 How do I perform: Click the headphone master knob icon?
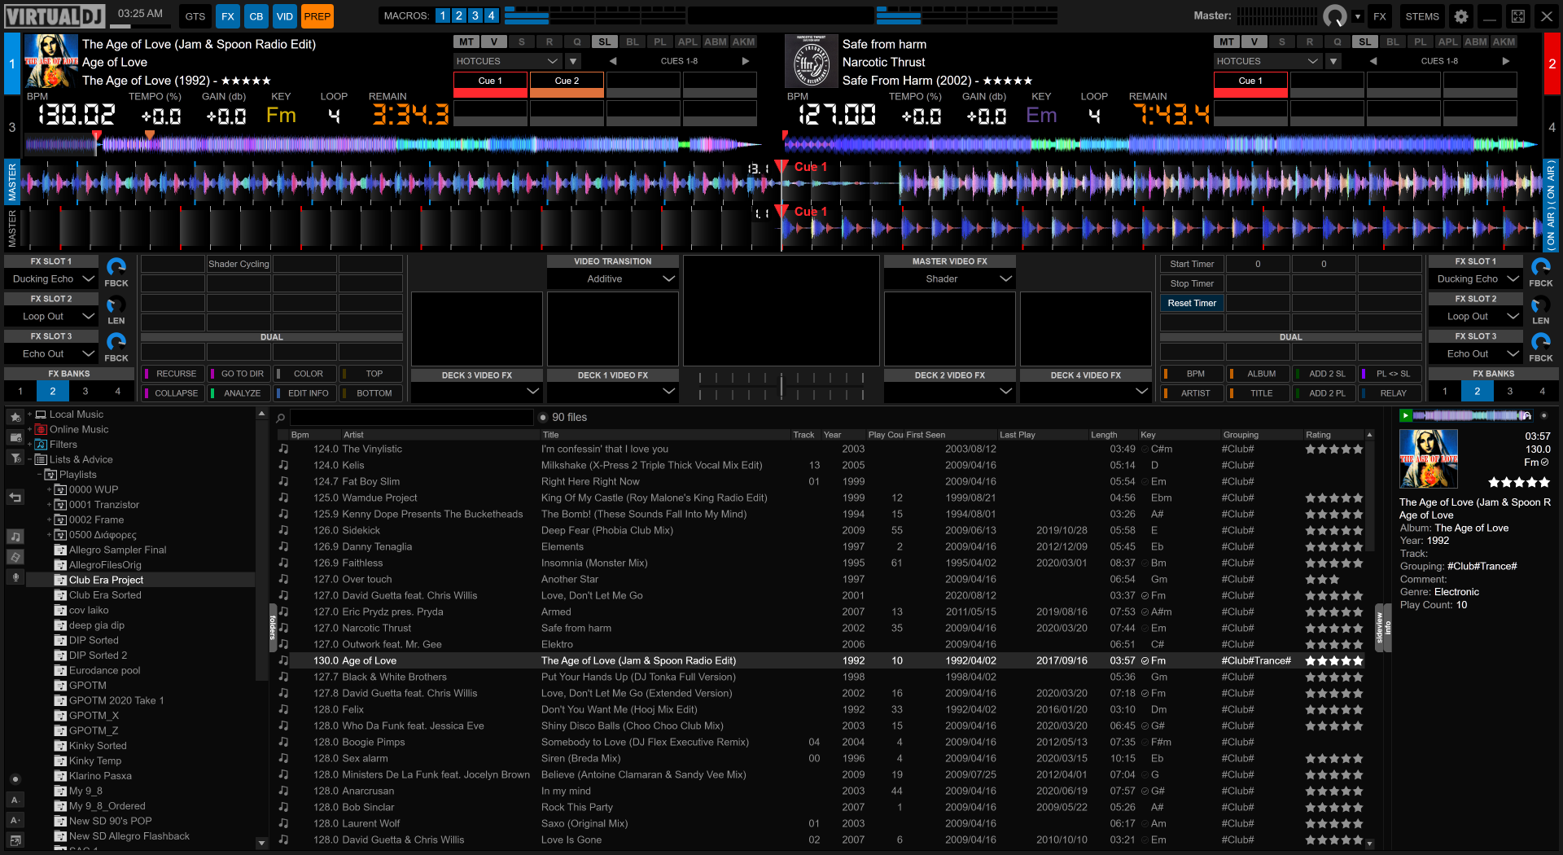coord(1335,16)
